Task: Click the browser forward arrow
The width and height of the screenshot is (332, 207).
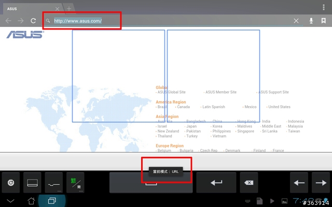Action: click(x=21, y=21)
